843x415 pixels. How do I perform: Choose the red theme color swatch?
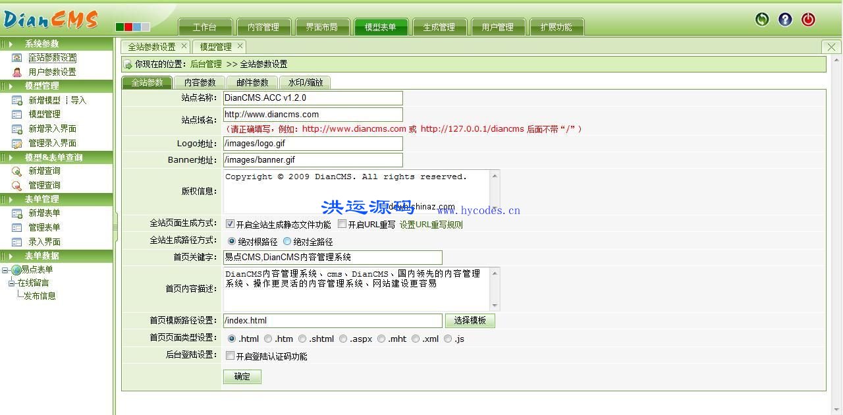point(128,27)
